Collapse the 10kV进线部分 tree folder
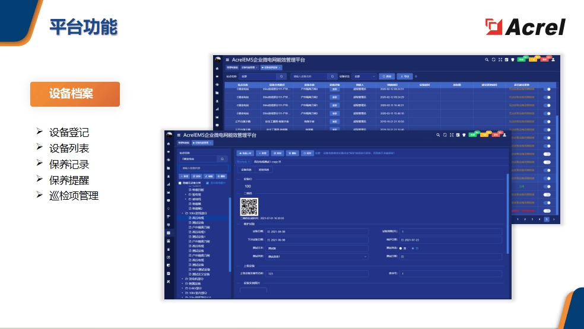Viewport: 584px width, 329px height. click(x=183, y=213)
